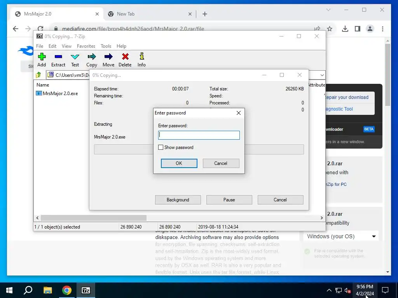Screen dimensions: 398x298
Task: Toggle Chrome side panel icon
Action: tap(358, 29)
